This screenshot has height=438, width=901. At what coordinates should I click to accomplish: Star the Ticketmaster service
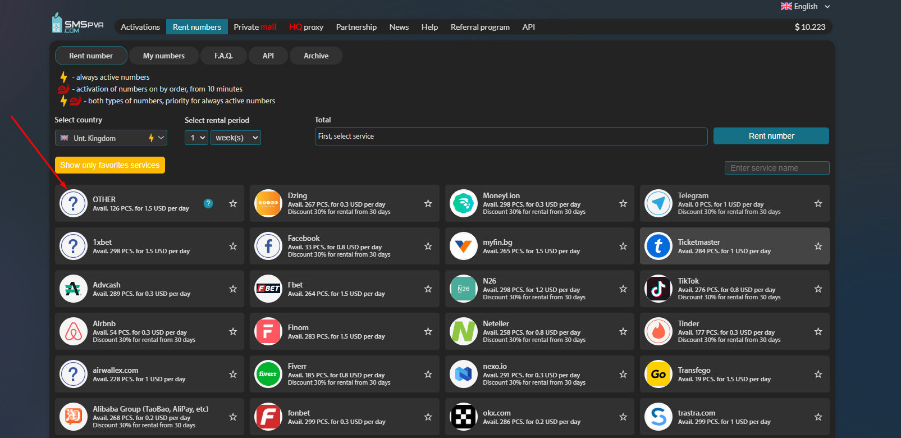(x=818, y=246)
